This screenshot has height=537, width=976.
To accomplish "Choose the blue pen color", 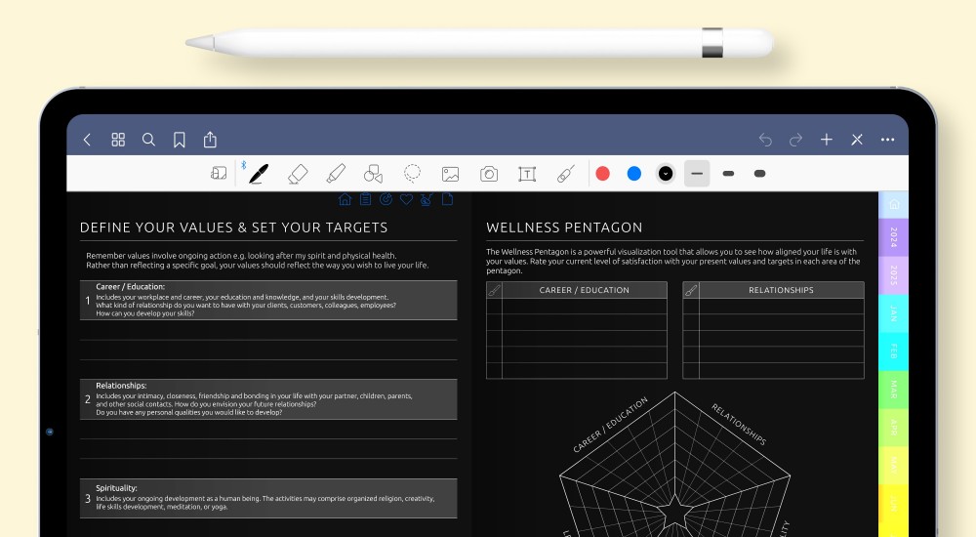I will tap(634, 173).
